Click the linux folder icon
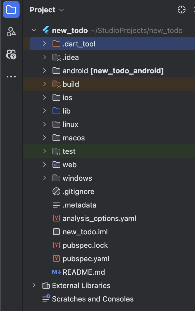This screenshot has width=195, height=311. coord(56,124)
